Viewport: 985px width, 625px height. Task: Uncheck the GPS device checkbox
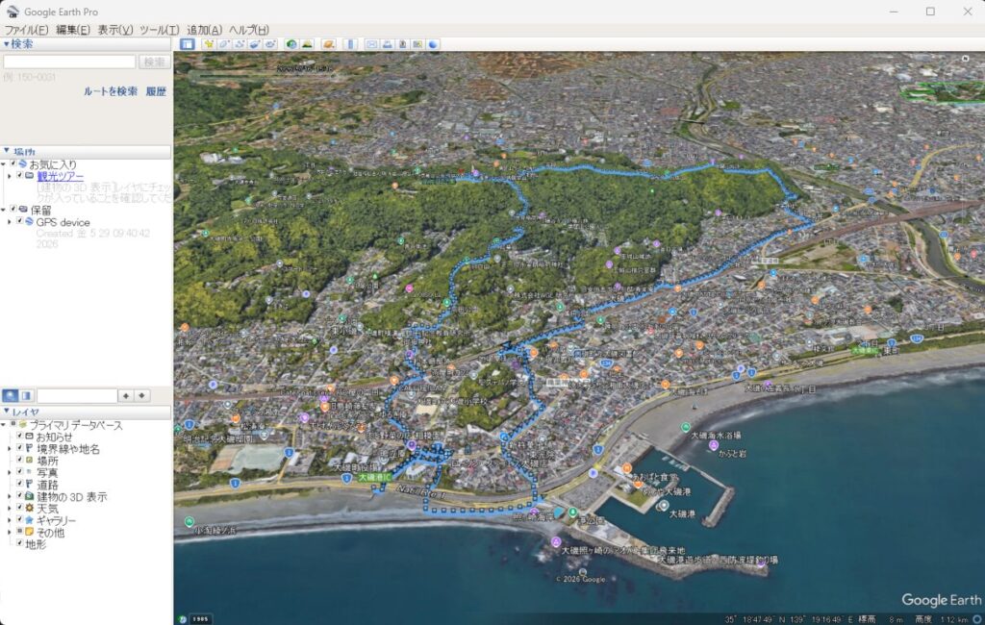(20, 221)
